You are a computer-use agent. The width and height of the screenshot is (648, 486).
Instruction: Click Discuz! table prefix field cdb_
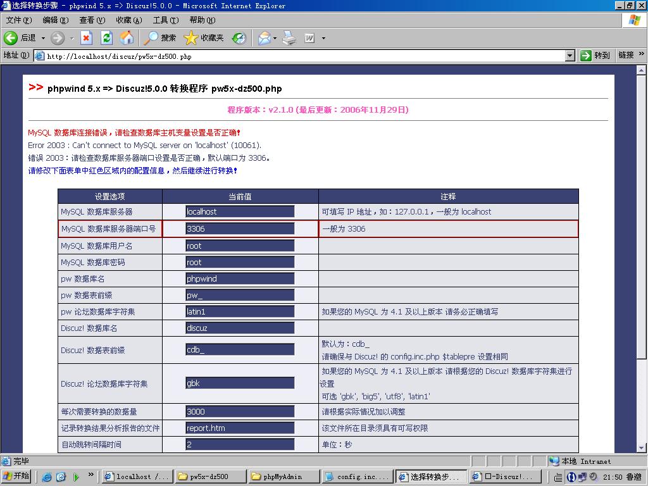point(240,349)
